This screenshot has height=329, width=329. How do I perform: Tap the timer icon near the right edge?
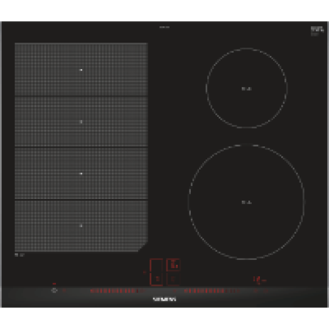(x=256, y=291)
